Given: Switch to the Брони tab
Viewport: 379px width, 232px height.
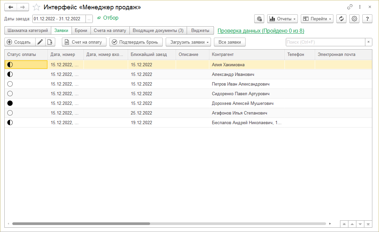Looking at the screenshot, I should (81, 31).
